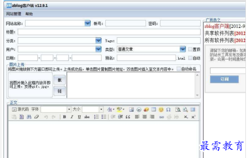Insert media player icon
This screenshot has height=158, width=247.
point(139,109)
